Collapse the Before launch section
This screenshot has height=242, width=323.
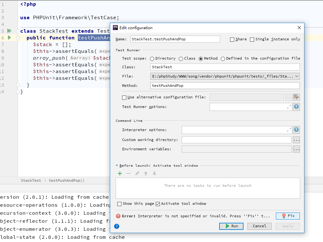point(117,166)
